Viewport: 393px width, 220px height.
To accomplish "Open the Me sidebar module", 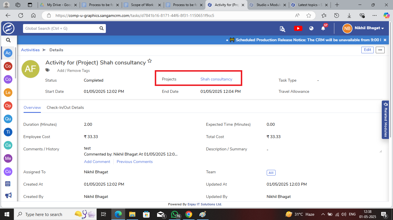I will (8, 158).
